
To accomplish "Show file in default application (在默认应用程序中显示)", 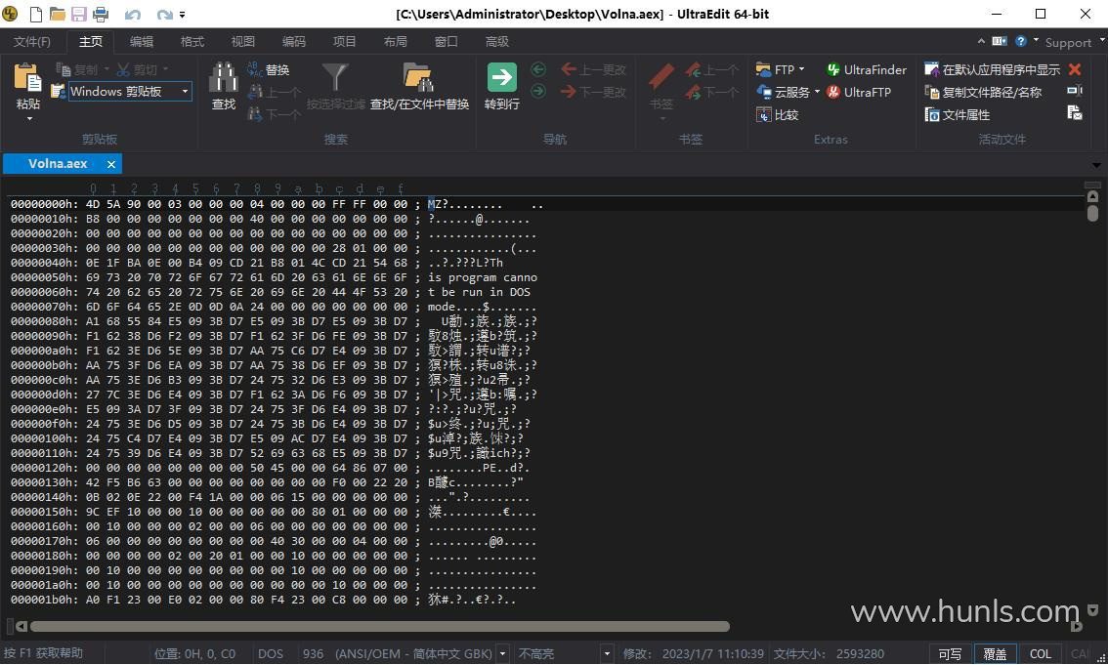I will coord(992,70).
